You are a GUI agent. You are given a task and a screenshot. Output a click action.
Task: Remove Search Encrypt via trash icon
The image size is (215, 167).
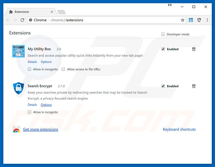(x=193, y=86)
